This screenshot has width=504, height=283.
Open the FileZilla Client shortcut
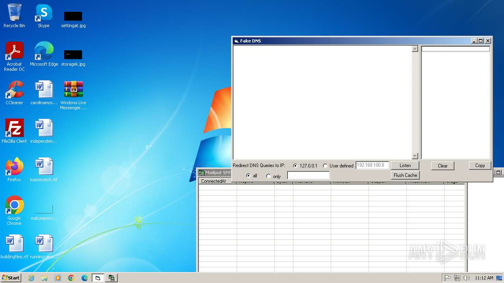[x=14, y=131]
